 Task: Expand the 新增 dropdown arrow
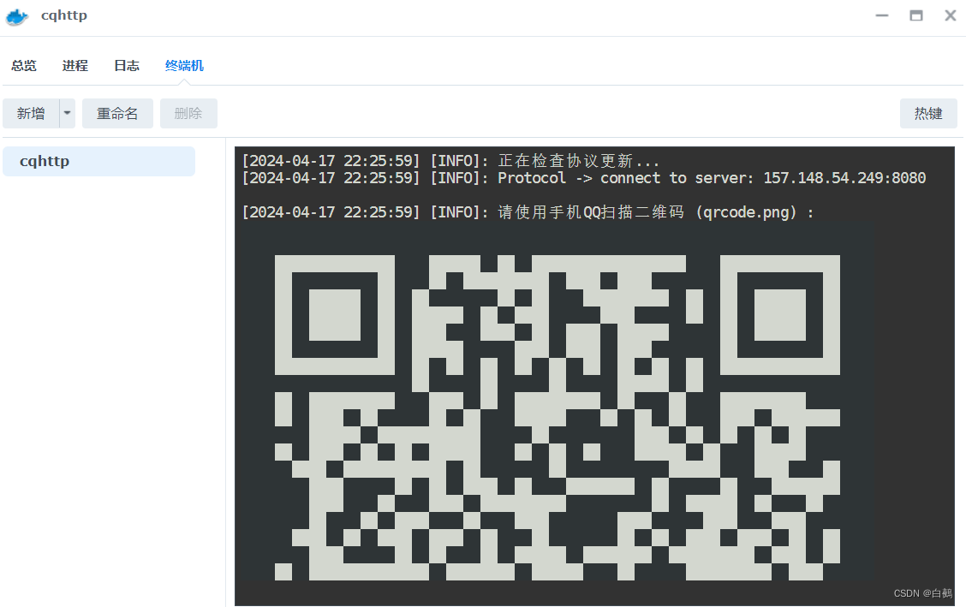tap(67, 113)
